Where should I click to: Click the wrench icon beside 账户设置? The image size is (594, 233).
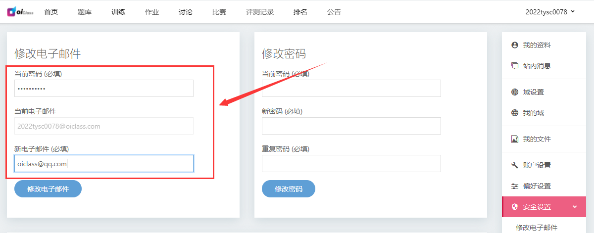pyautogui.click(x=514, y=165)
